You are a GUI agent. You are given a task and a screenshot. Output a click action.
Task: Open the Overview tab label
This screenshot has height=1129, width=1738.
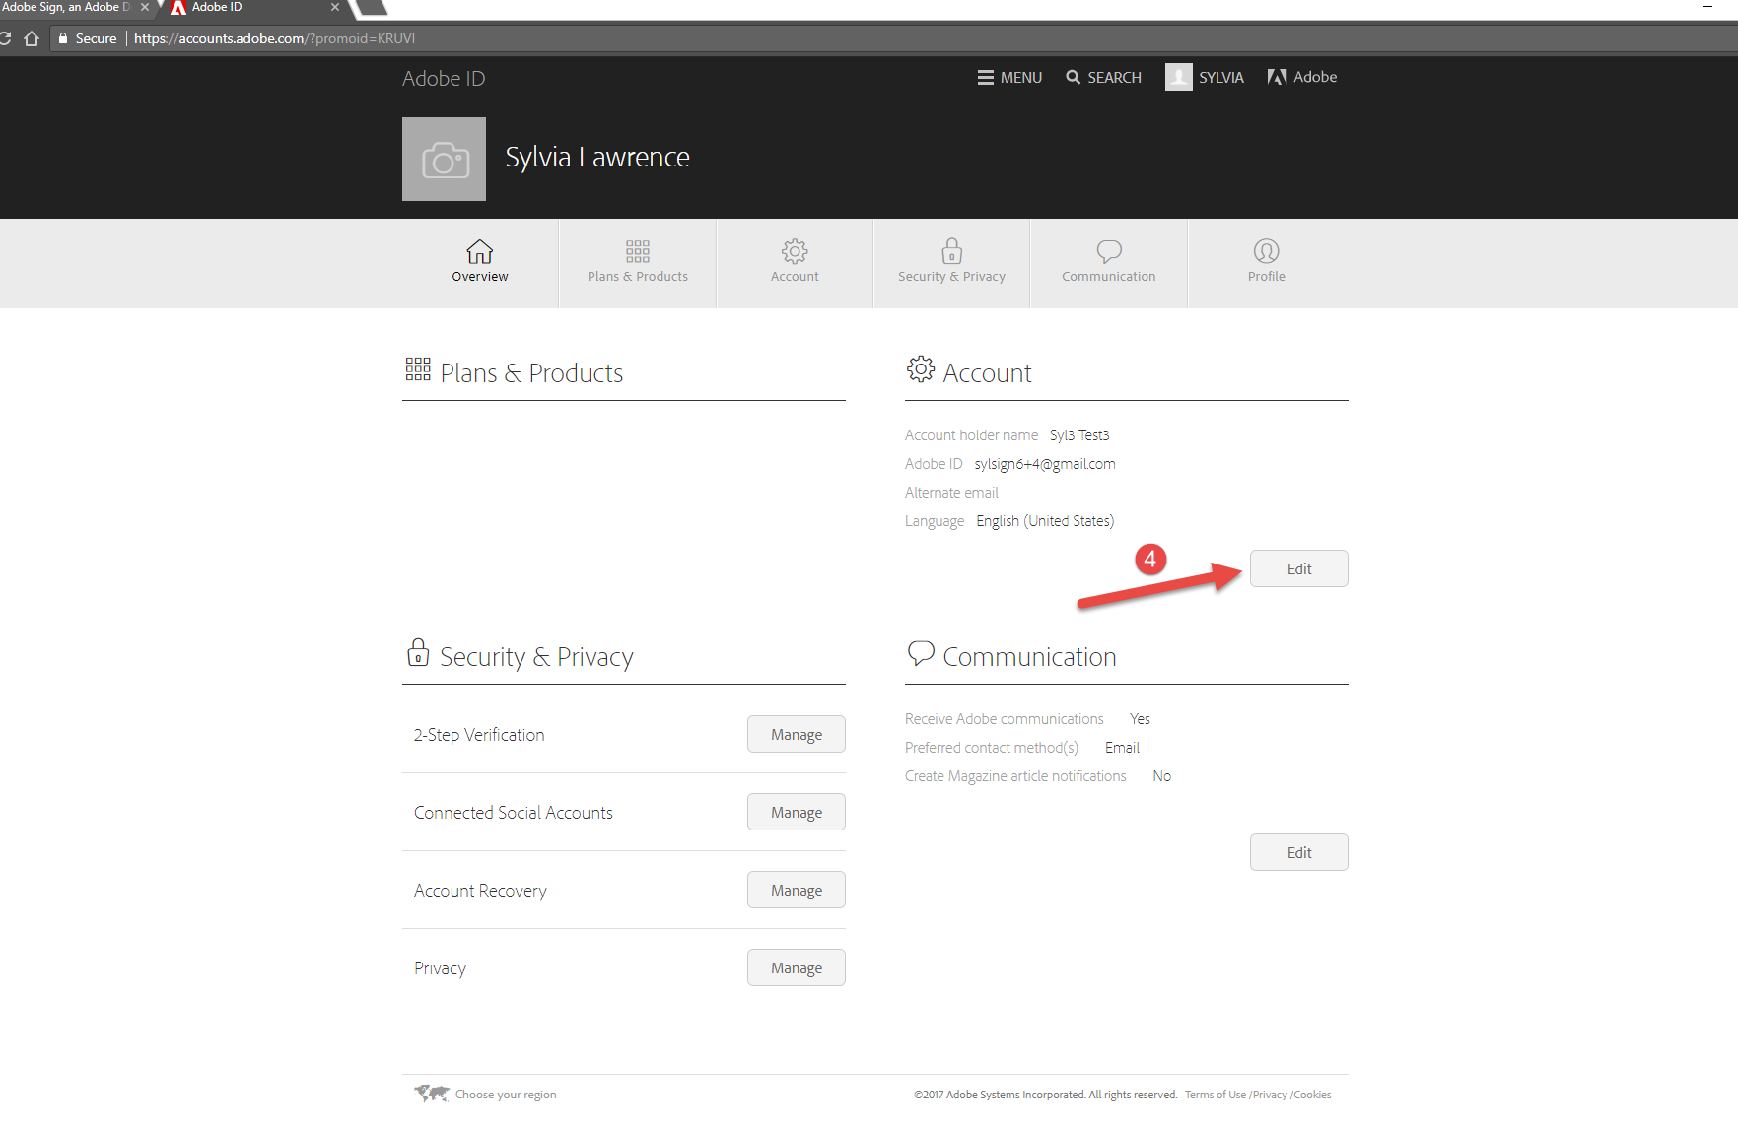coord(480,277)
